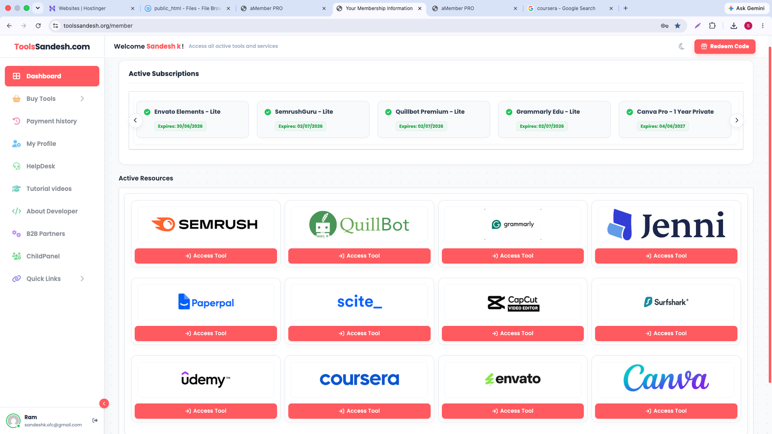This screenshot has height=434, width=772.
Task: Access Tool under Coursera logo
Action: 359,411
